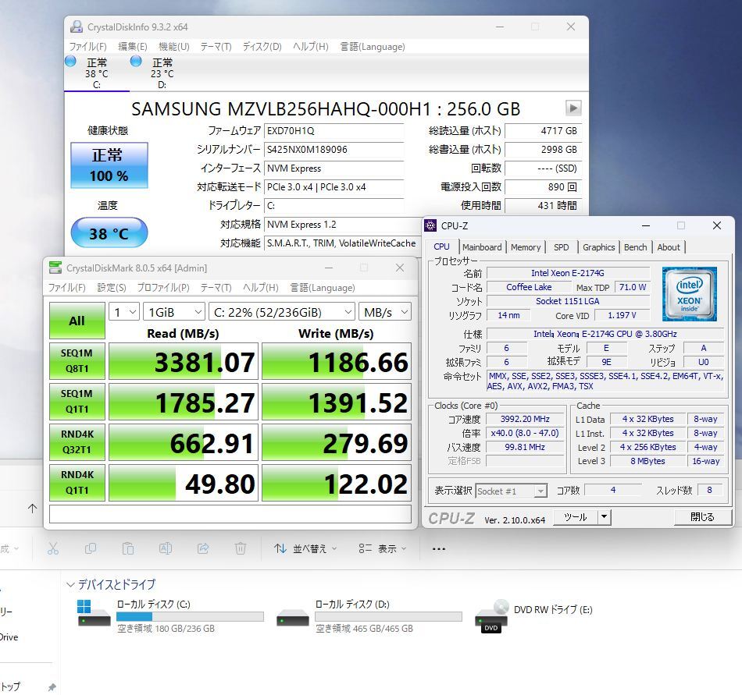
Task: Open the 1GiB test size dropdown
Action: 174,312
